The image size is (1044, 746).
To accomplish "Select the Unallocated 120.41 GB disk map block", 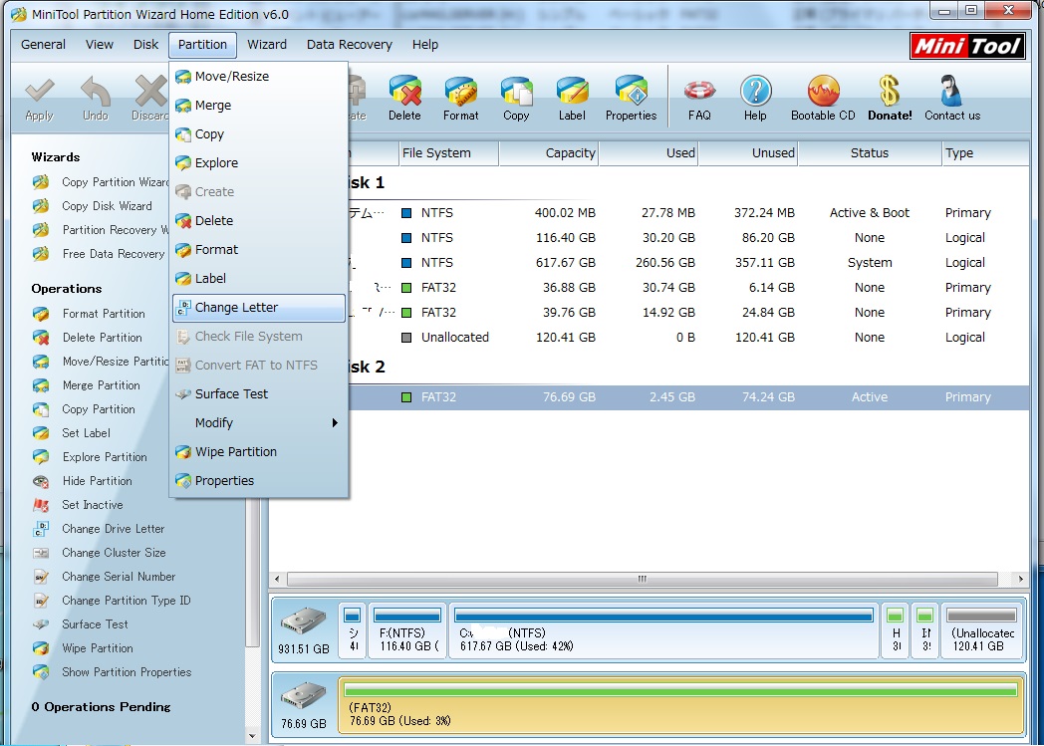I will [x=982, y=630].
